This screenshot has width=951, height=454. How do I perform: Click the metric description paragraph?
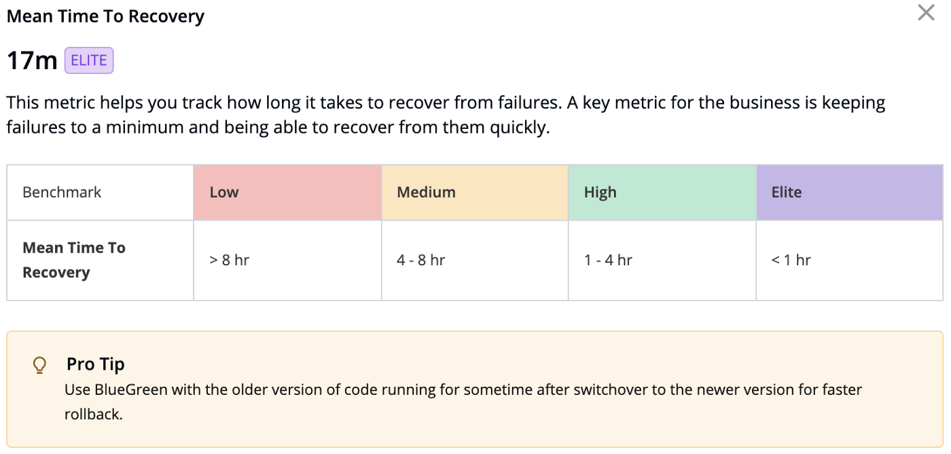click(x=446, y=115)
